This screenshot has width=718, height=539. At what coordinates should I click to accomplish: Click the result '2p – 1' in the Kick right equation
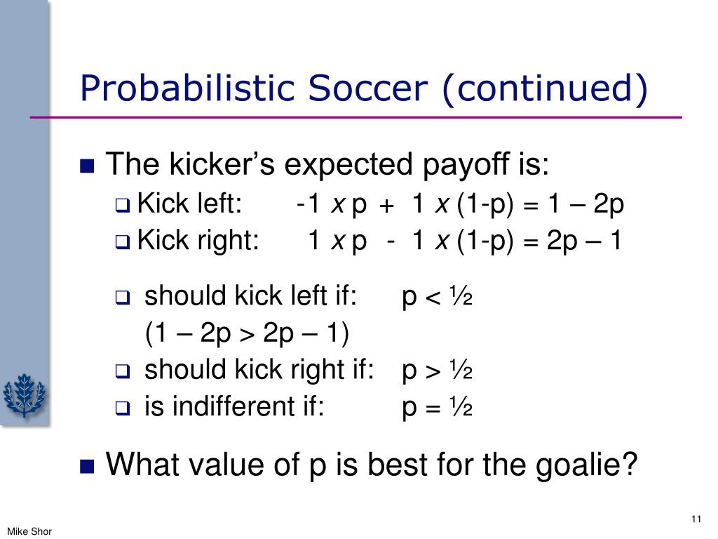584,240
